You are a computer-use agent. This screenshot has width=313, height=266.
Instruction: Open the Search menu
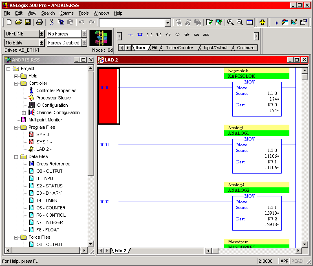pos(48,13)
